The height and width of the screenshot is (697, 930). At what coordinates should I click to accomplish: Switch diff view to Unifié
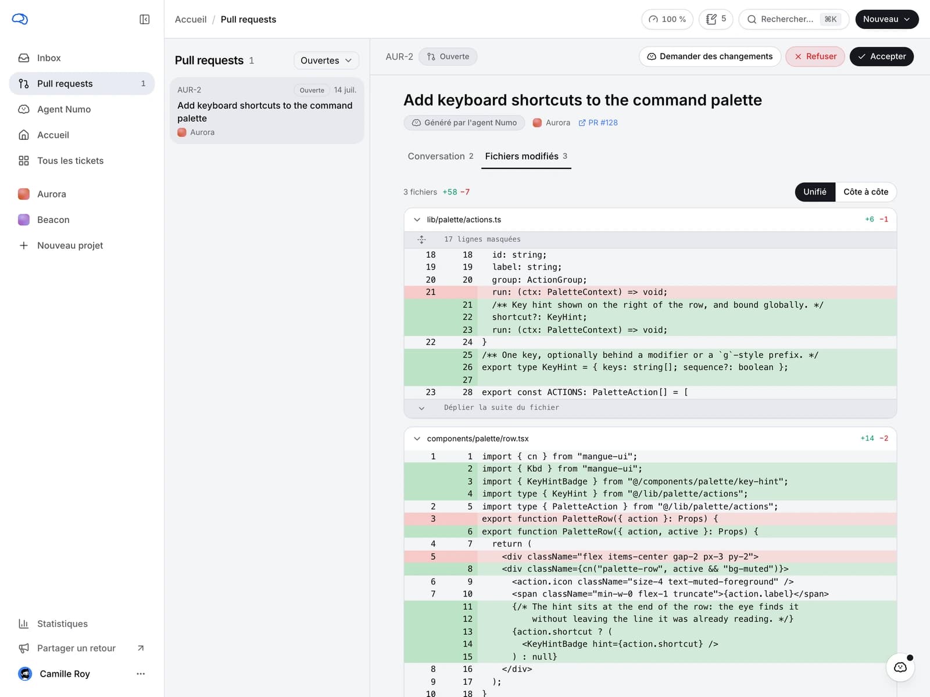point(815,192)
